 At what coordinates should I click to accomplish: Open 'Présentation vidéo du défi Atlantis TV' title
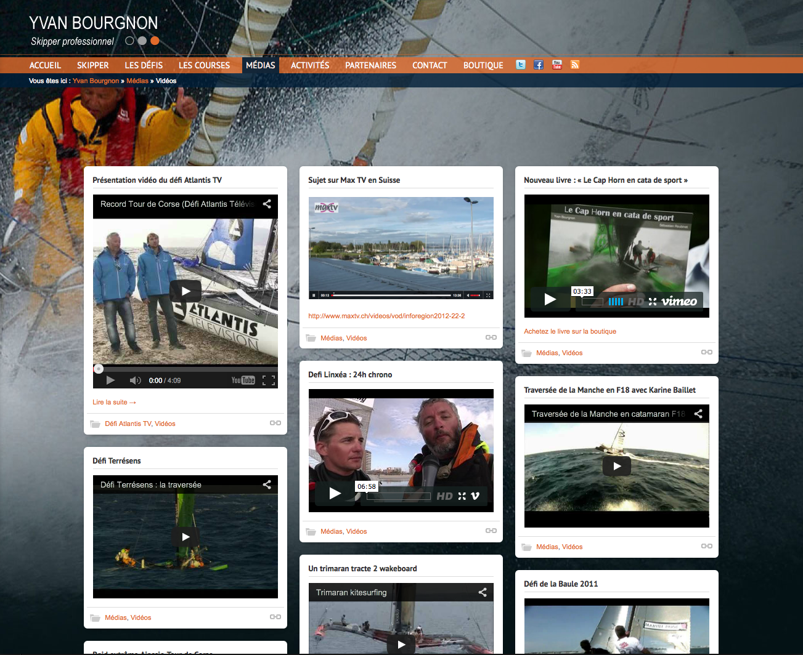coord(157,180)
